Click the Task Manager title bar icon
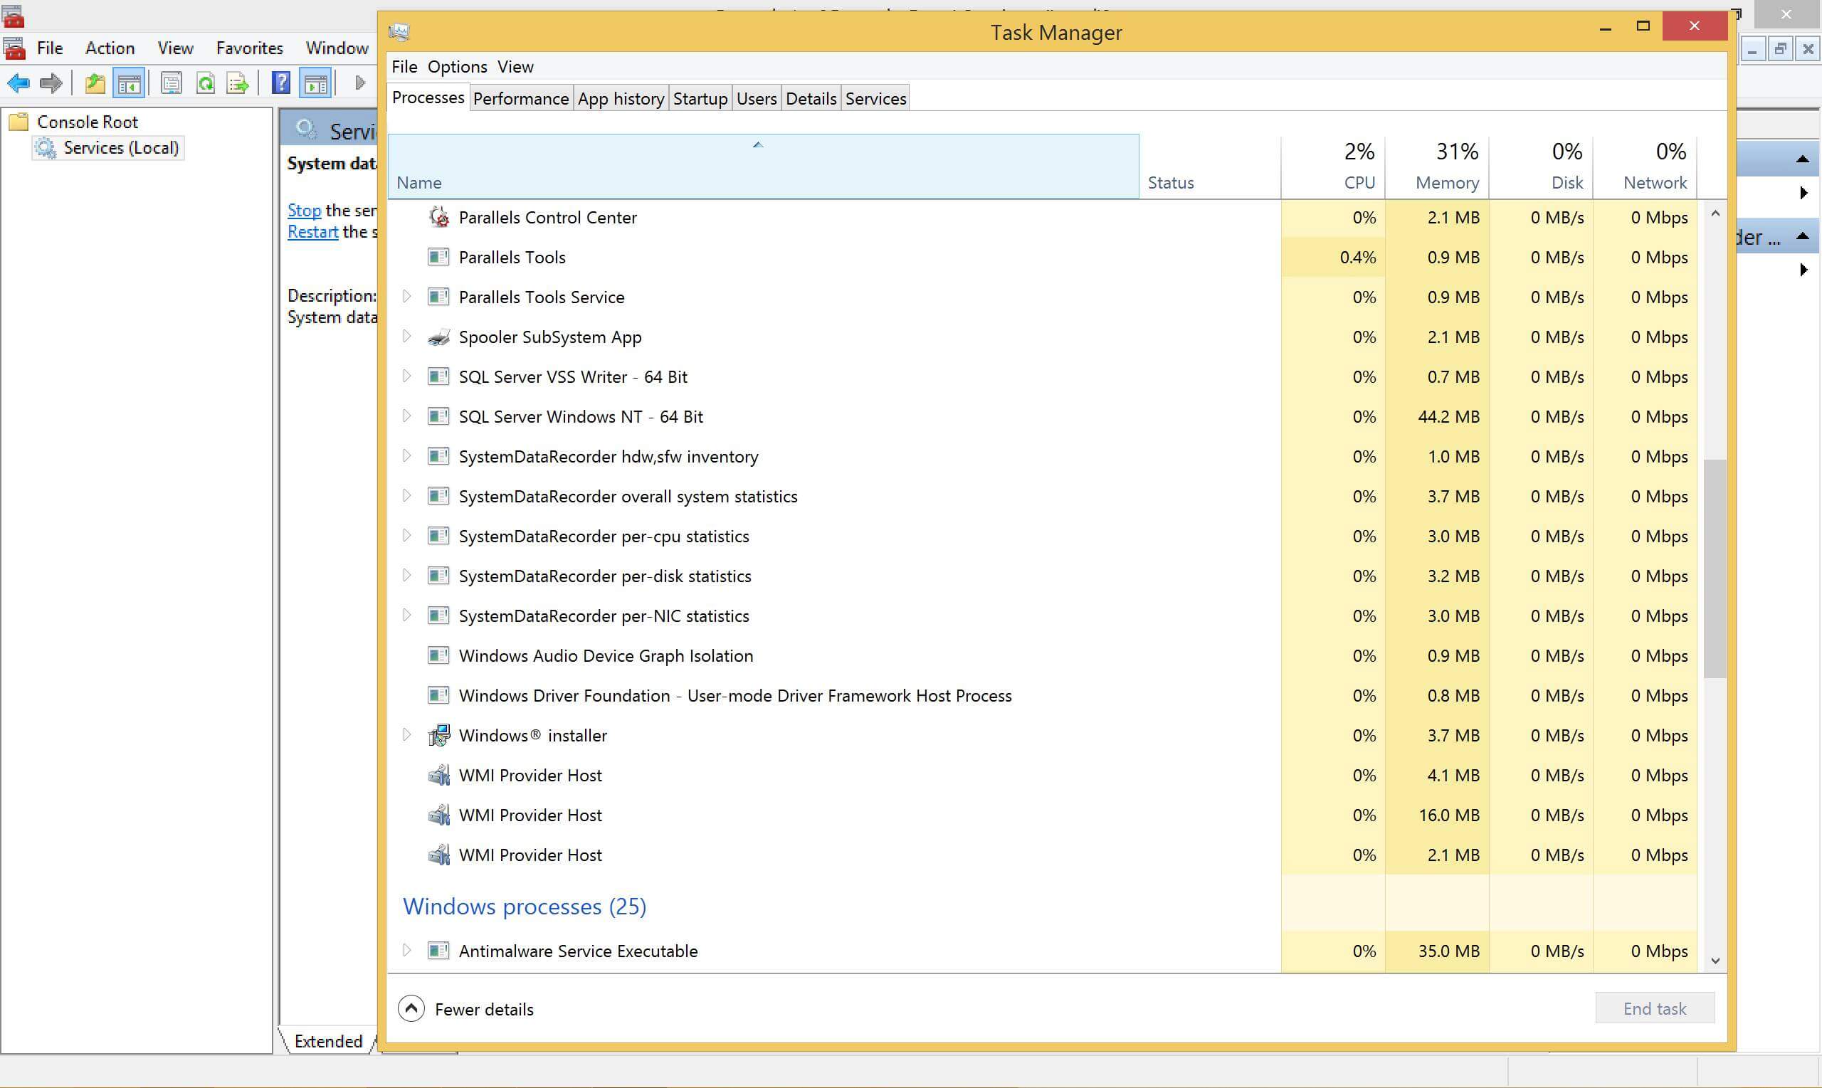 (399, 31)
